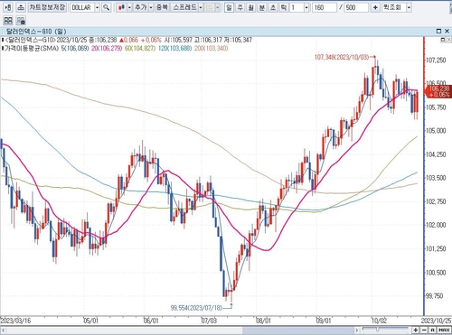Click the 달러인덱스-G10 (일) title tab
The image size is (452, 335).
(x=36, y=31)
